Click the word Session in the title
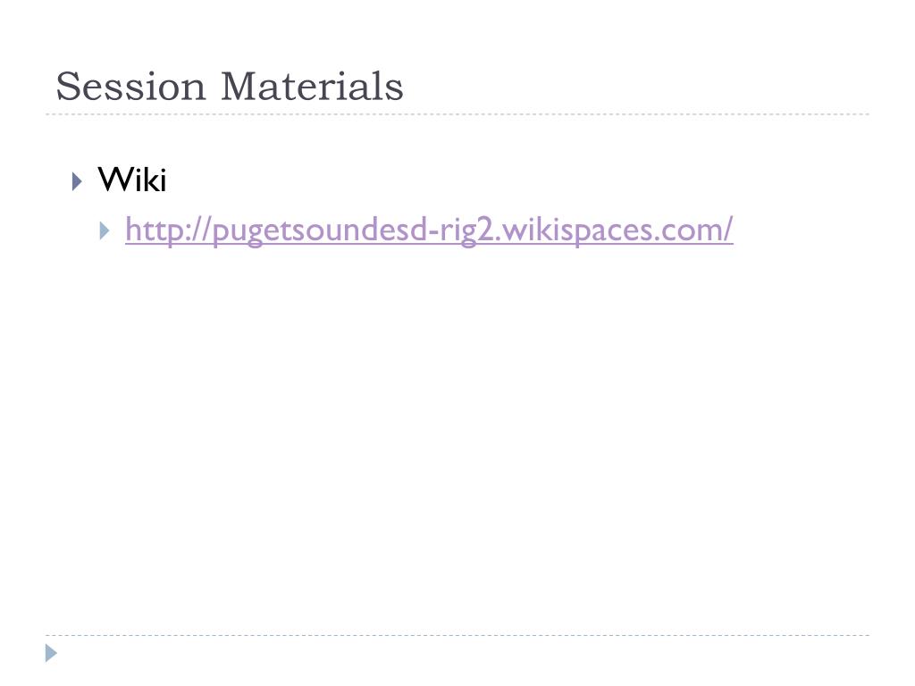Viewport: 915px width, 686px height. 130,87
